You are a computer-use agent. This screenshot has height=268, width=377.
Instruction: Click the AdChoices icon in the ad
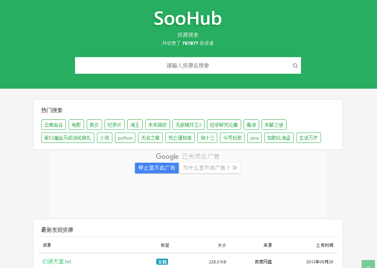pyautogui.click(x=235, y=168)
